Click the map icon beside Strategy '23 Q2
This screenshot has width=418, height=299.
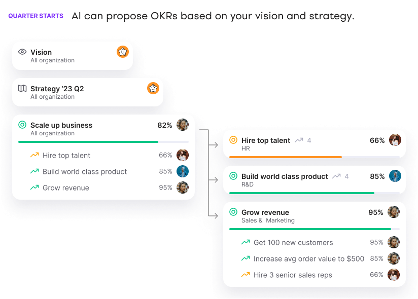(x=22, y=88)
